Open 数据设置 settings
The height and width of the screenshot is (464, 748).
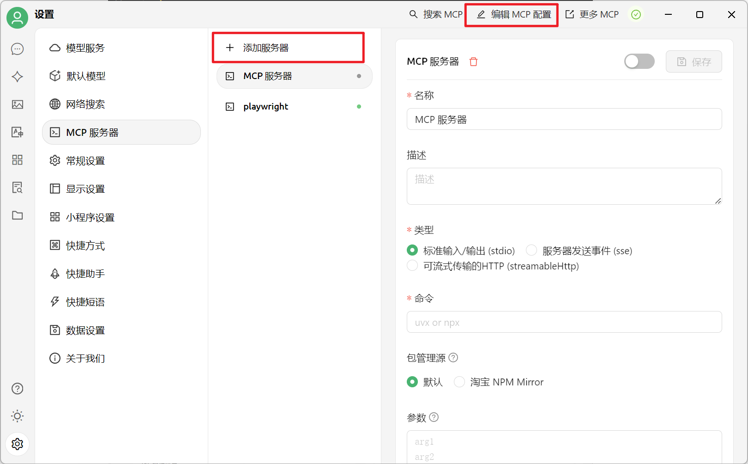pyautogui.click(x=121, y=330)
